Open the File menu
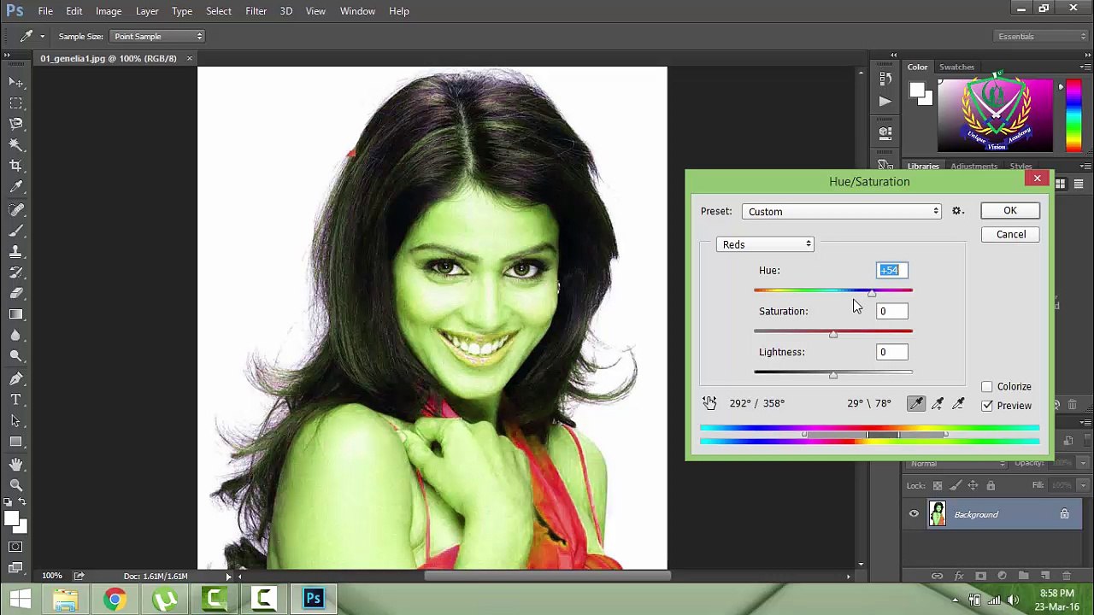This screenshot has height=615, width=1094. pyautogui.click(x=45, y=11)
